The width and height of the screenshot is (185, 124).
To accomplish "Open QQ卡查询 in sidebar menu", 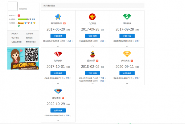I will [x=15, y=38].
